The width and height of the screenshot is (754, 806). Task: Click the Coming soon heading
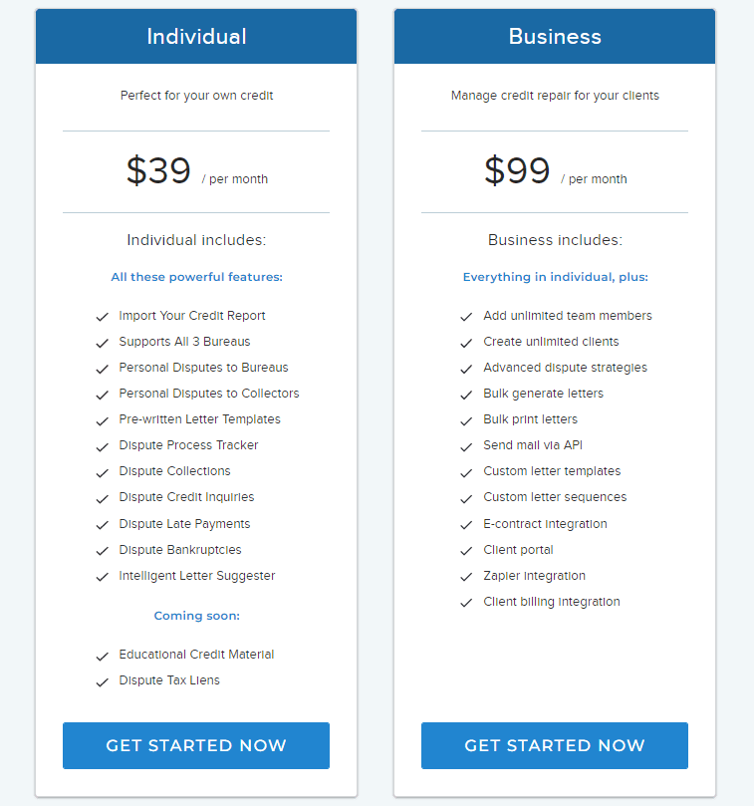click(197, 616)
